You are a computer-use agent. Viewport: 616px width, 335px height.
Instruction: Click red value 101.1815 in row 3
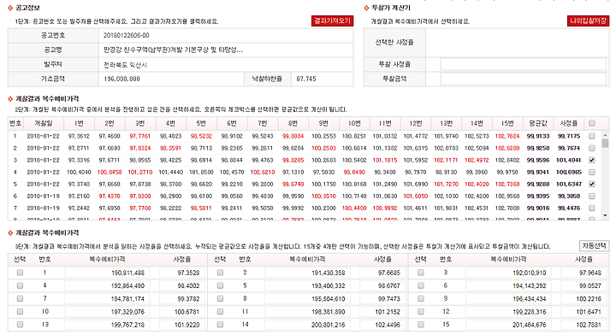(x=385, y=160)
